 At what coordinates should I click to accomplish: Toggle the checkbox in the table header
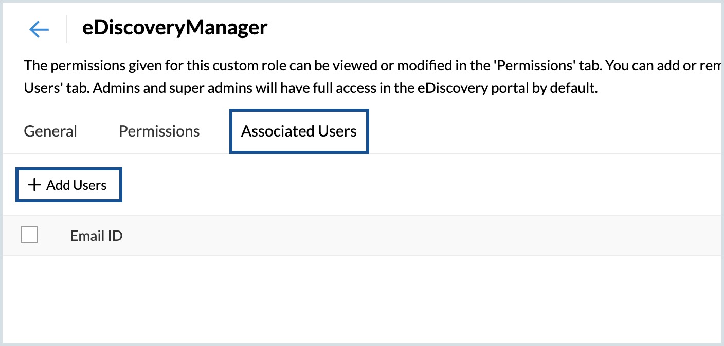[x=29, y=235]
